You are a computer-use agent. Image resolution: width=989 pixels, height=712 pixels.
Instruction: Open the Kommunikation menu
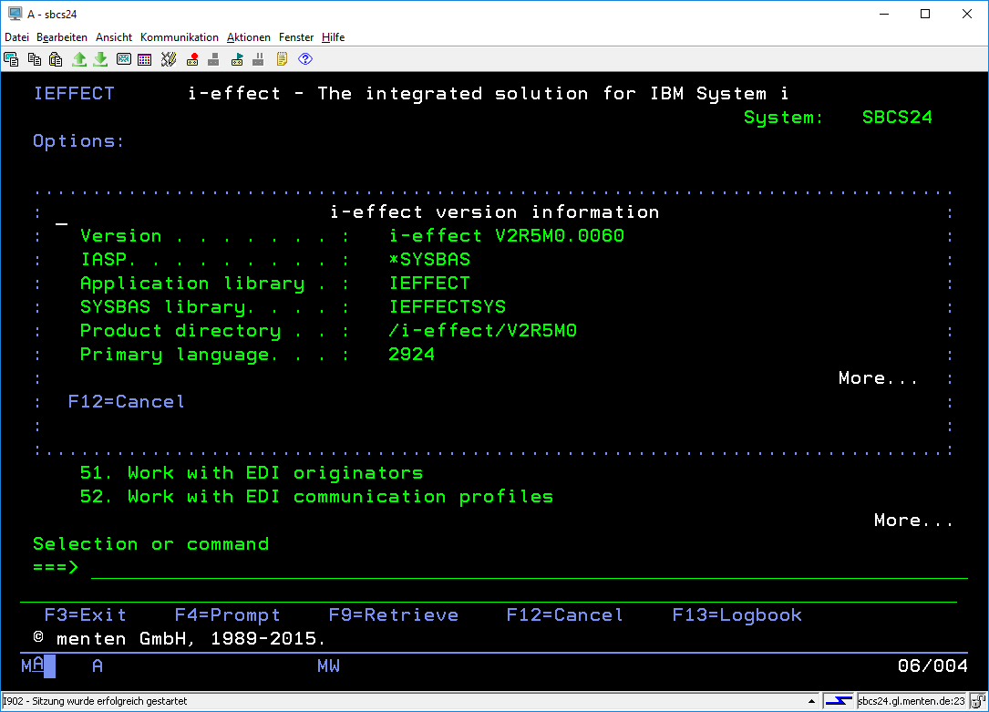(180, 37)
